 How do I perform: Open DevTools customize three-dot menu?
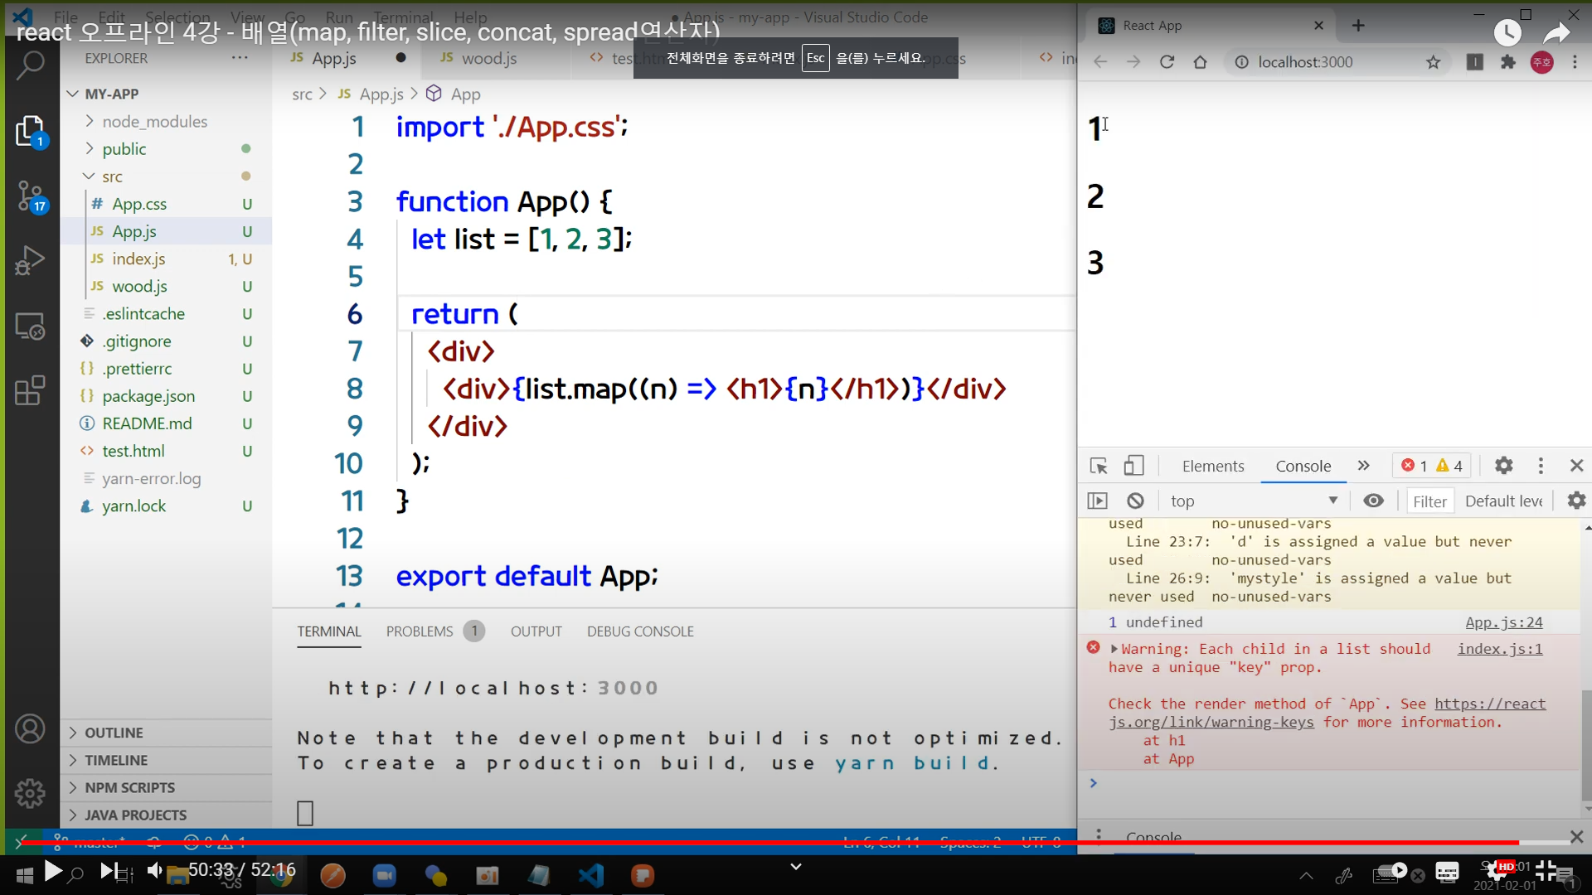point(1541,466)
